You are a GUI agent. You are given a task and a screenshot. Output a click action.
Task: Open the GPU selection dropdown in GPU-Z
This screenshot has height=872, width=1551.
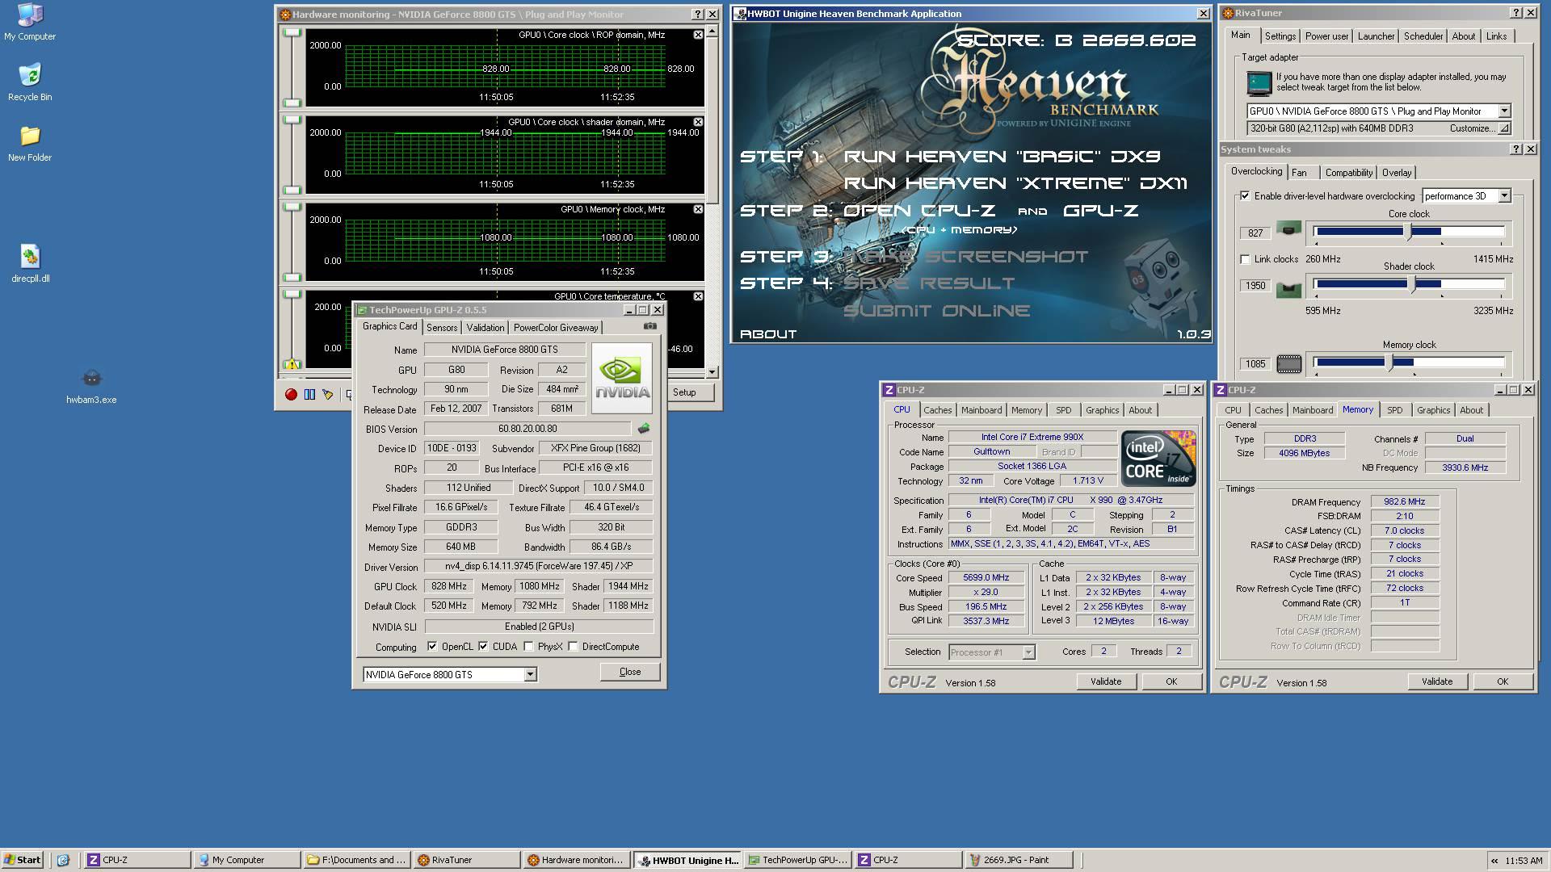pos(530,674)
